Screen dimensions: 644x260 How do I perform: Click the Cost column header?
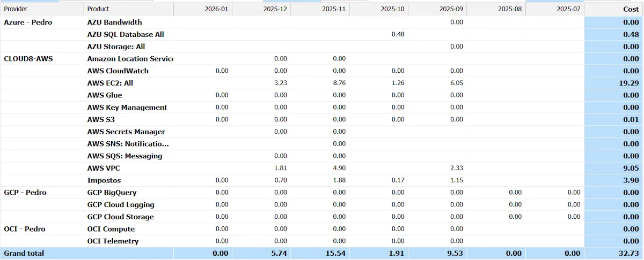pyautogui.click(x=614, y=9)
